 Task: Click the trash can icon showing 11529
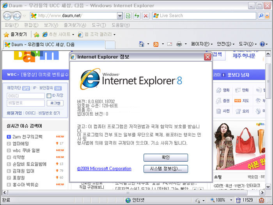click(x=238, y=200)
